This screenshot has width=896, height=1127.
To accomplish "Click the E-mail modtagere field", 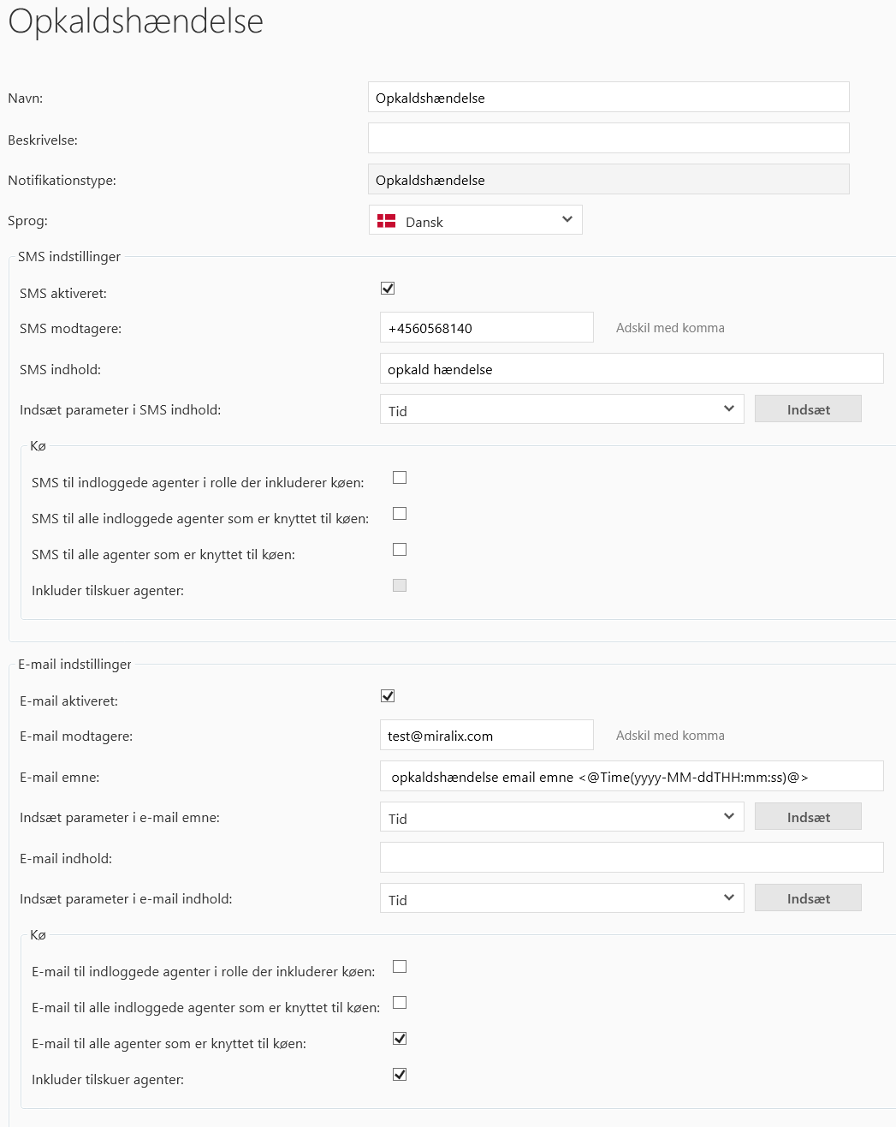I will click(486, 736).
